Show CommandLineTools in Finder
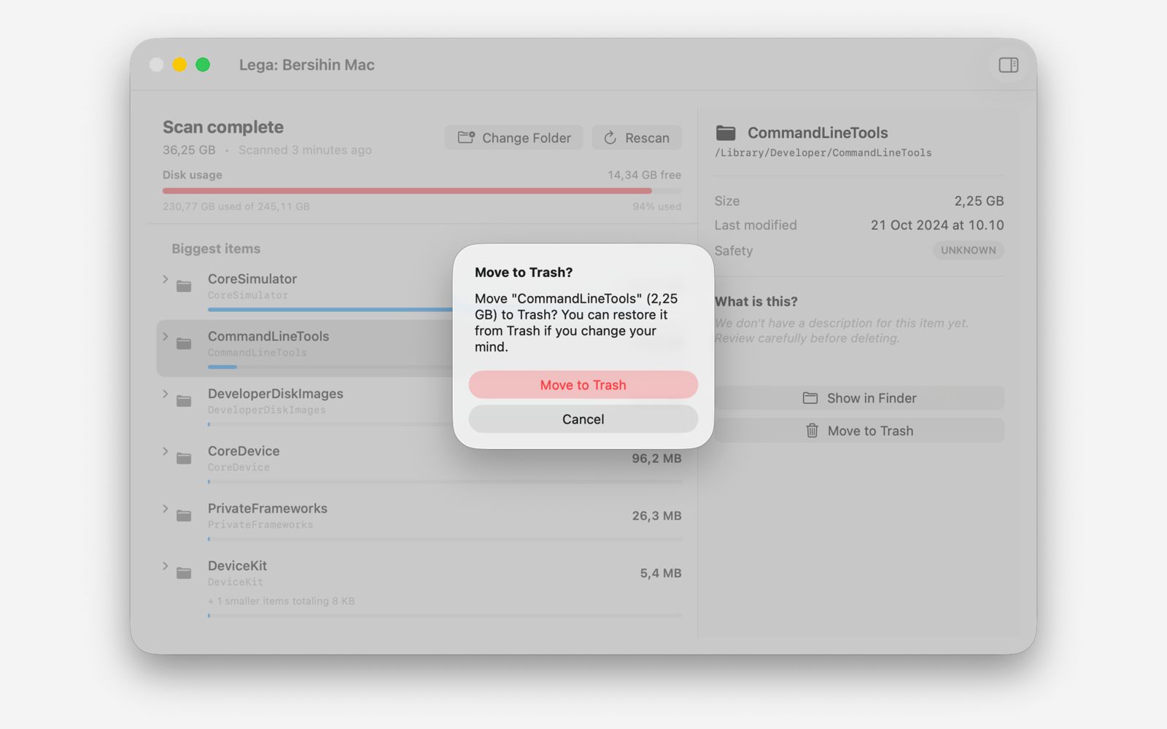This screenshot has height=729, width=1167. (859, 398)
